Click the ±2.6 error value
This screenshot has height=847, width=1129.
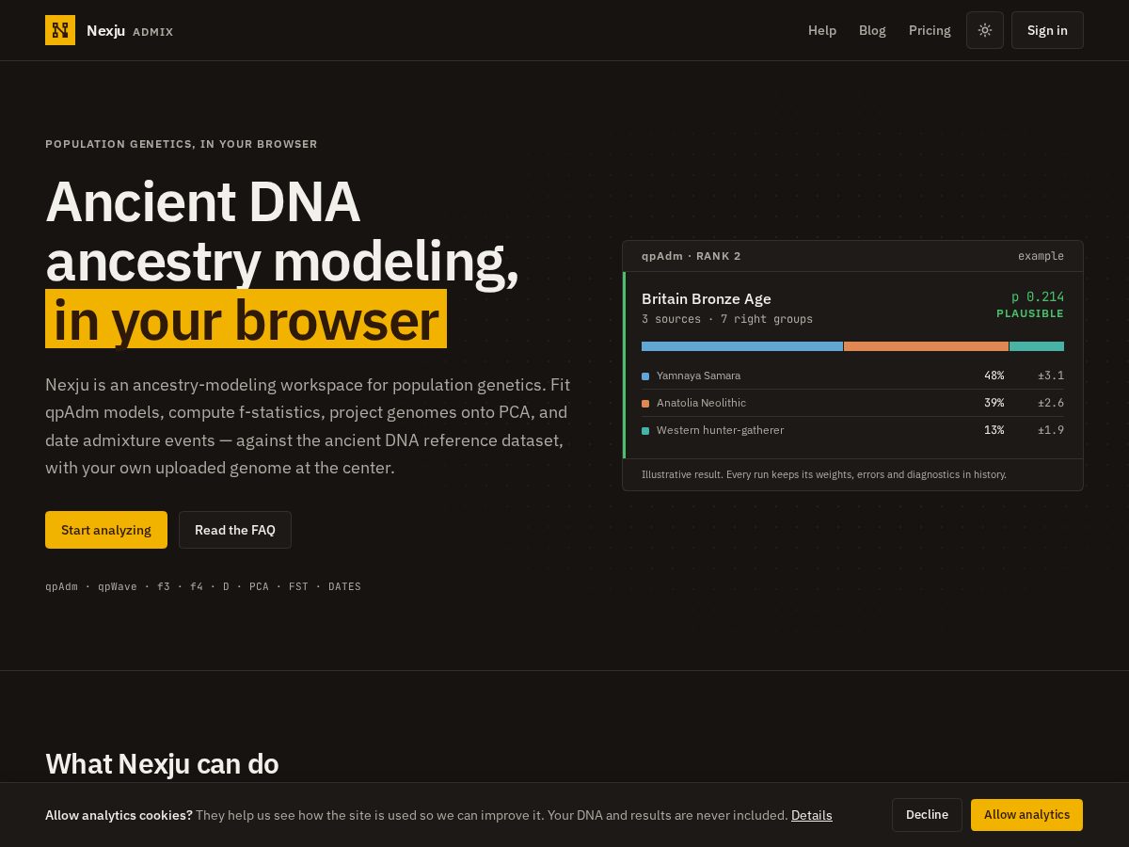[1051, 403]
